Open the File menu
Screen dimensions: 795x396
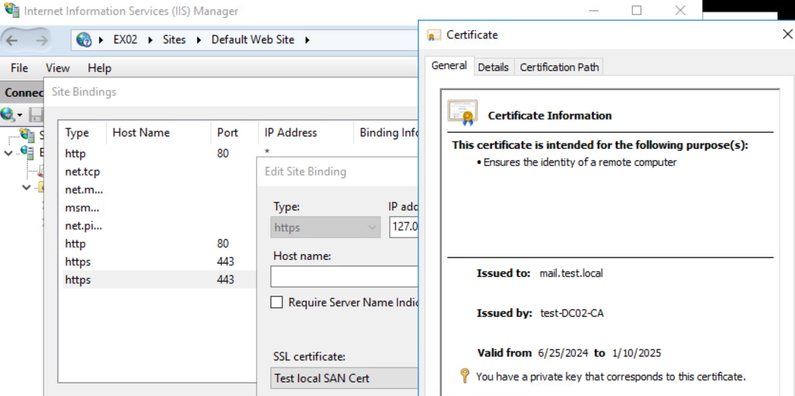coord(19,68)
